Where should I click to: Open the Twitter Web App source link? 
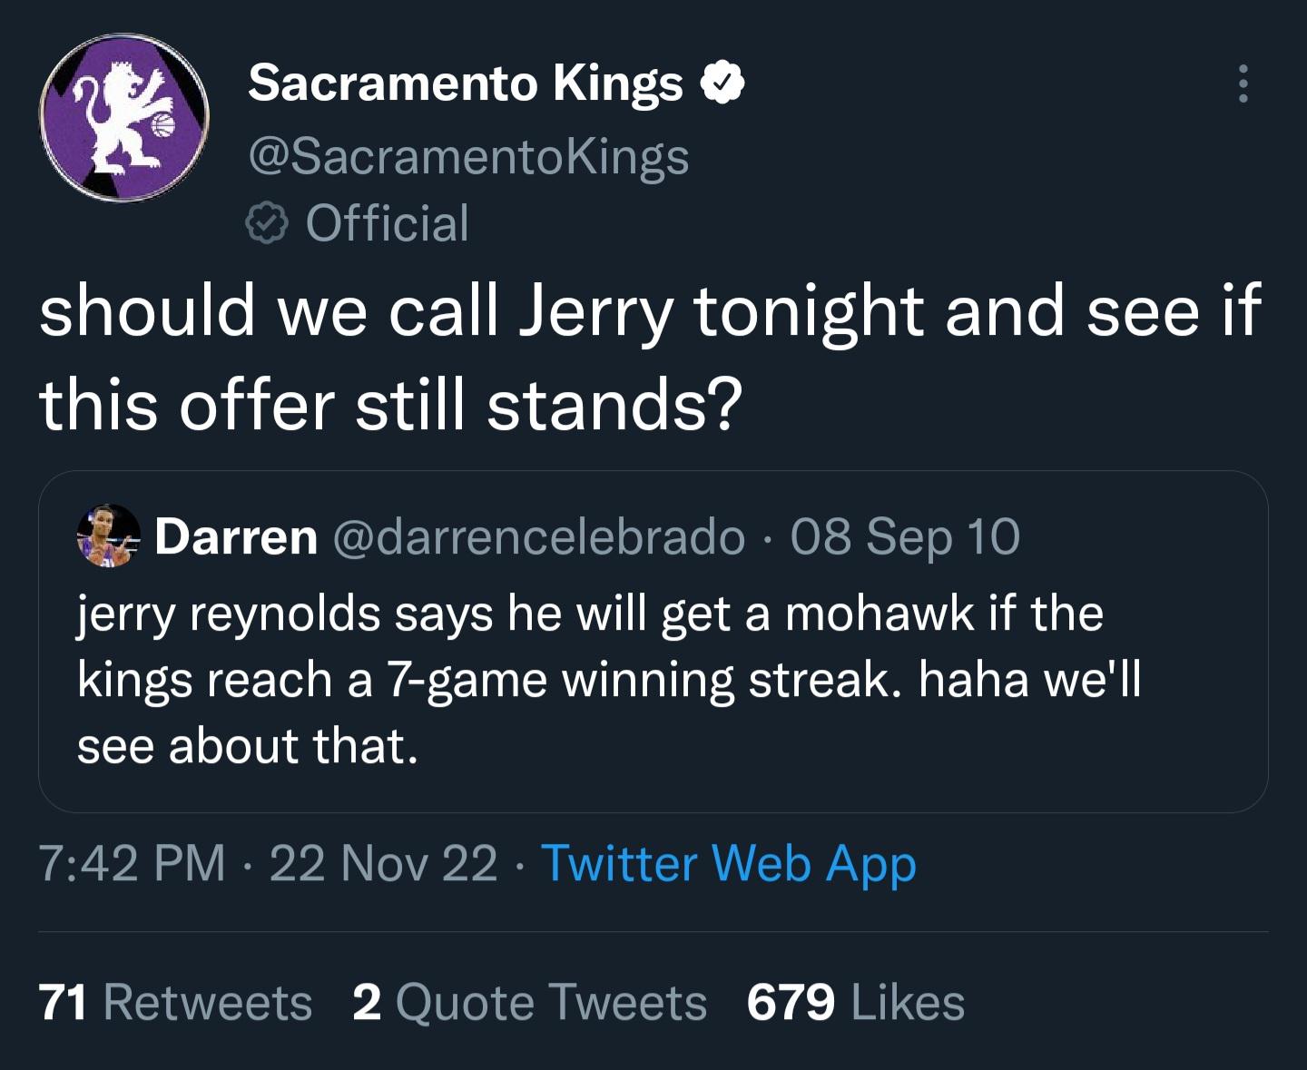[x=728, y=862]
